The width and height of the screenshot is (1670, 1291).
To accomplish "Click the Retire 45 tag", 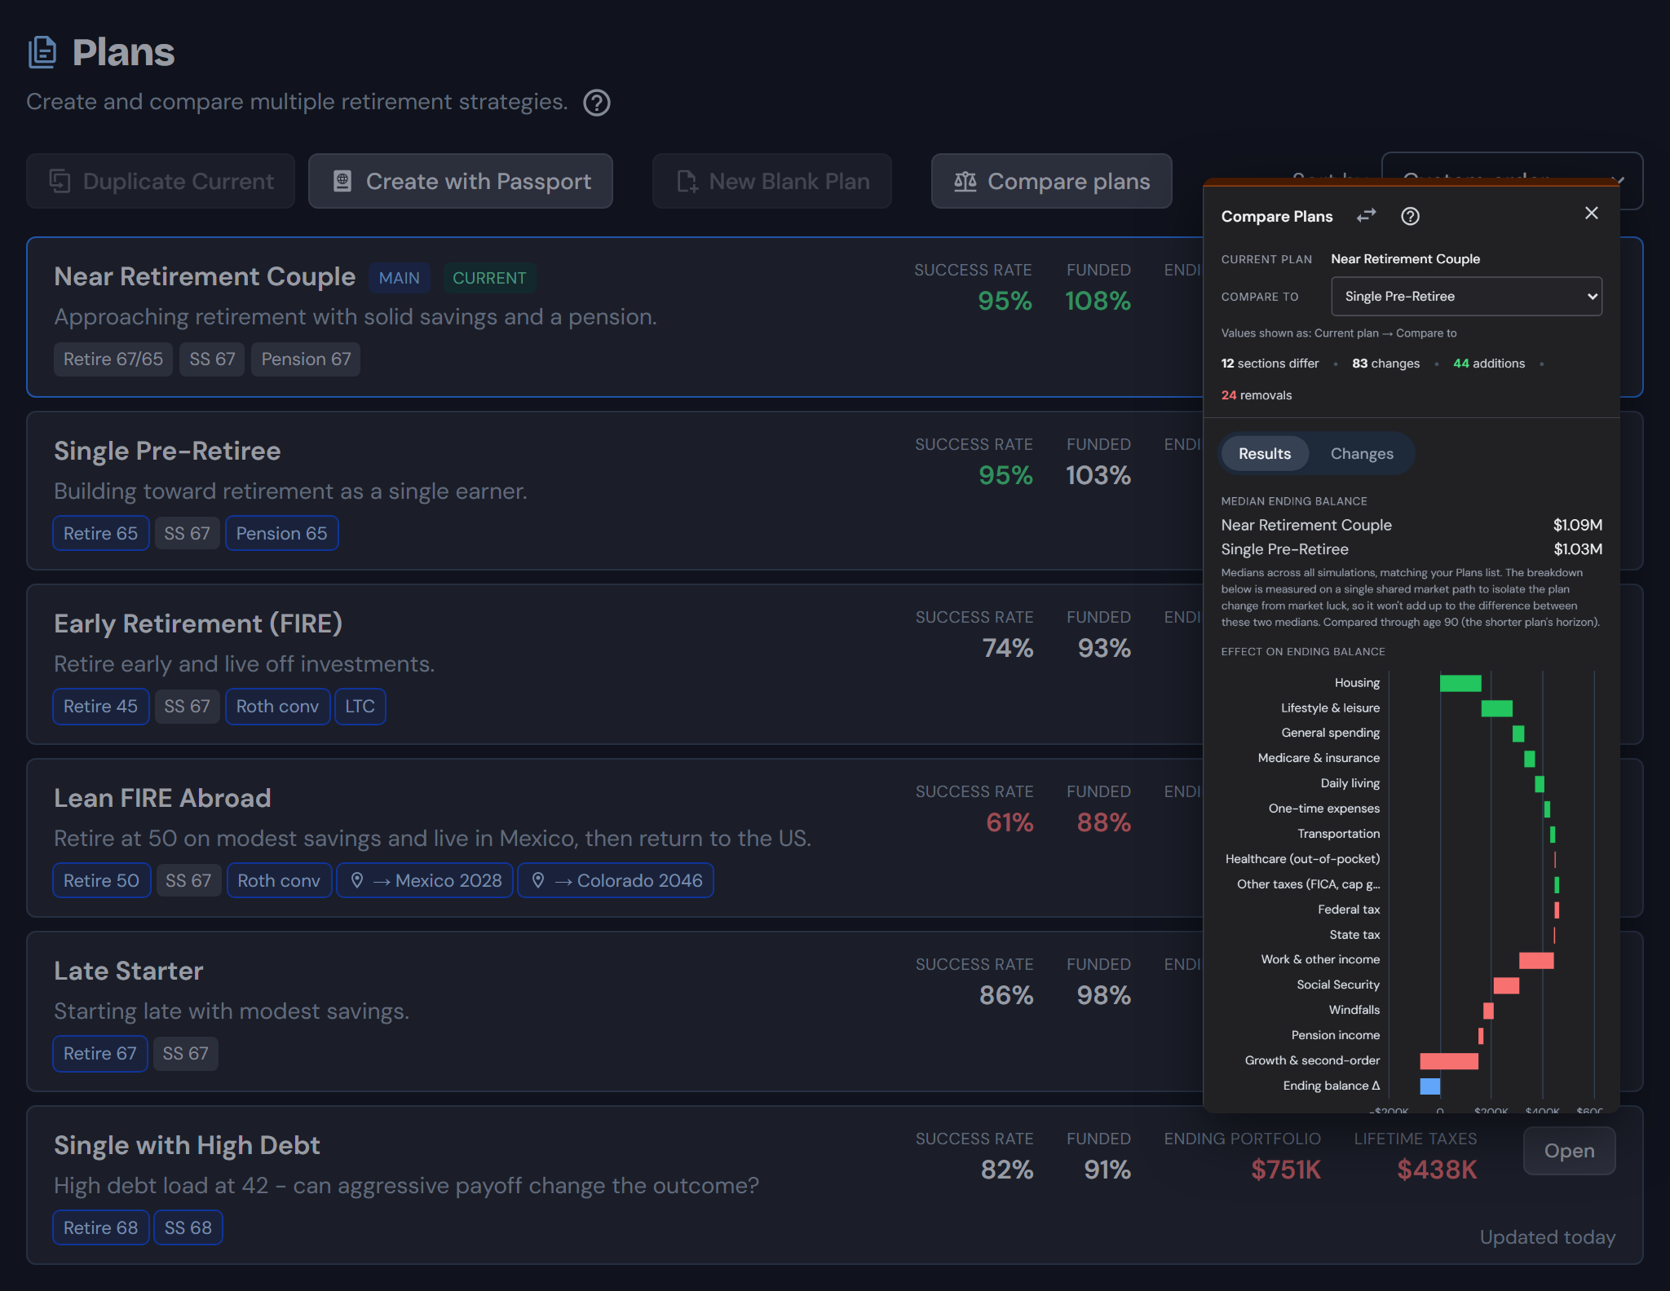I will coord(101,707).
